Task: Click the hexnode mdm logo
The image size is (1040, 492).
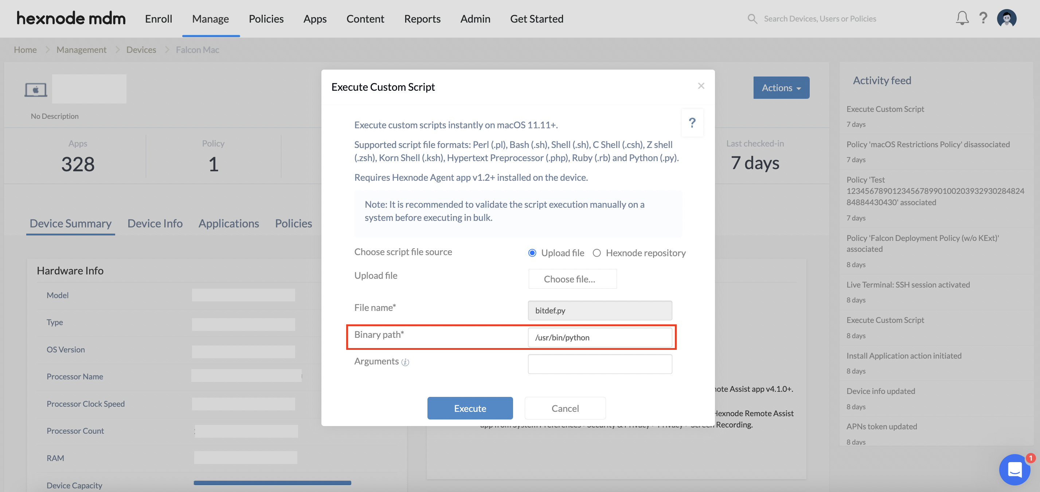Action: click(x=71, y=19)
